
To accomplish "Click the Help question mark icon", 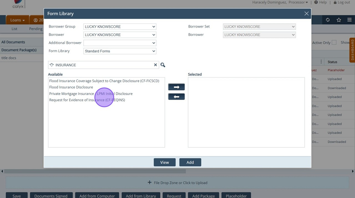I will pyautogui.click(x=316, y=3).
